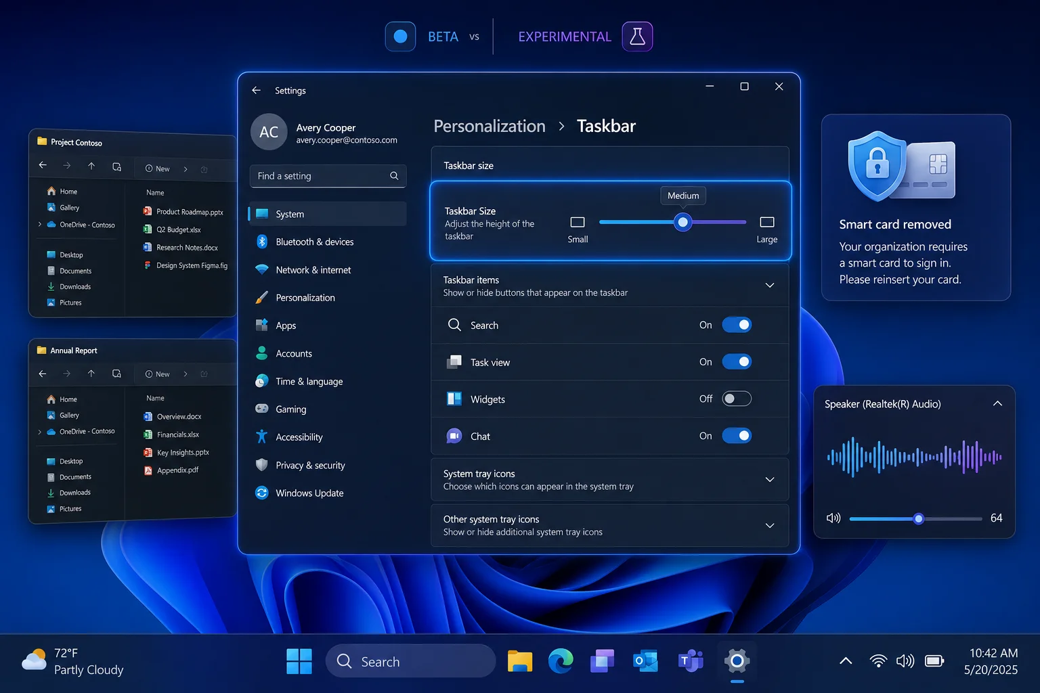Screen dimensions: 1040x693
Task: Click New button in Project Contoso
Action: [x=158, y=169]
